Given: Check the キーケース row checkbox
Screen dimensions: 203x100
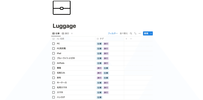Looking at the screenshot, I should (54, 83).
